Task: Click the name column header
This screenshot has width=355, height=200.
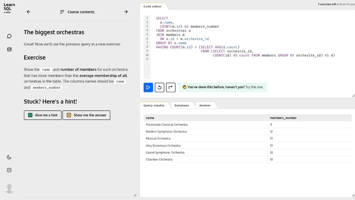Action: 206,118
